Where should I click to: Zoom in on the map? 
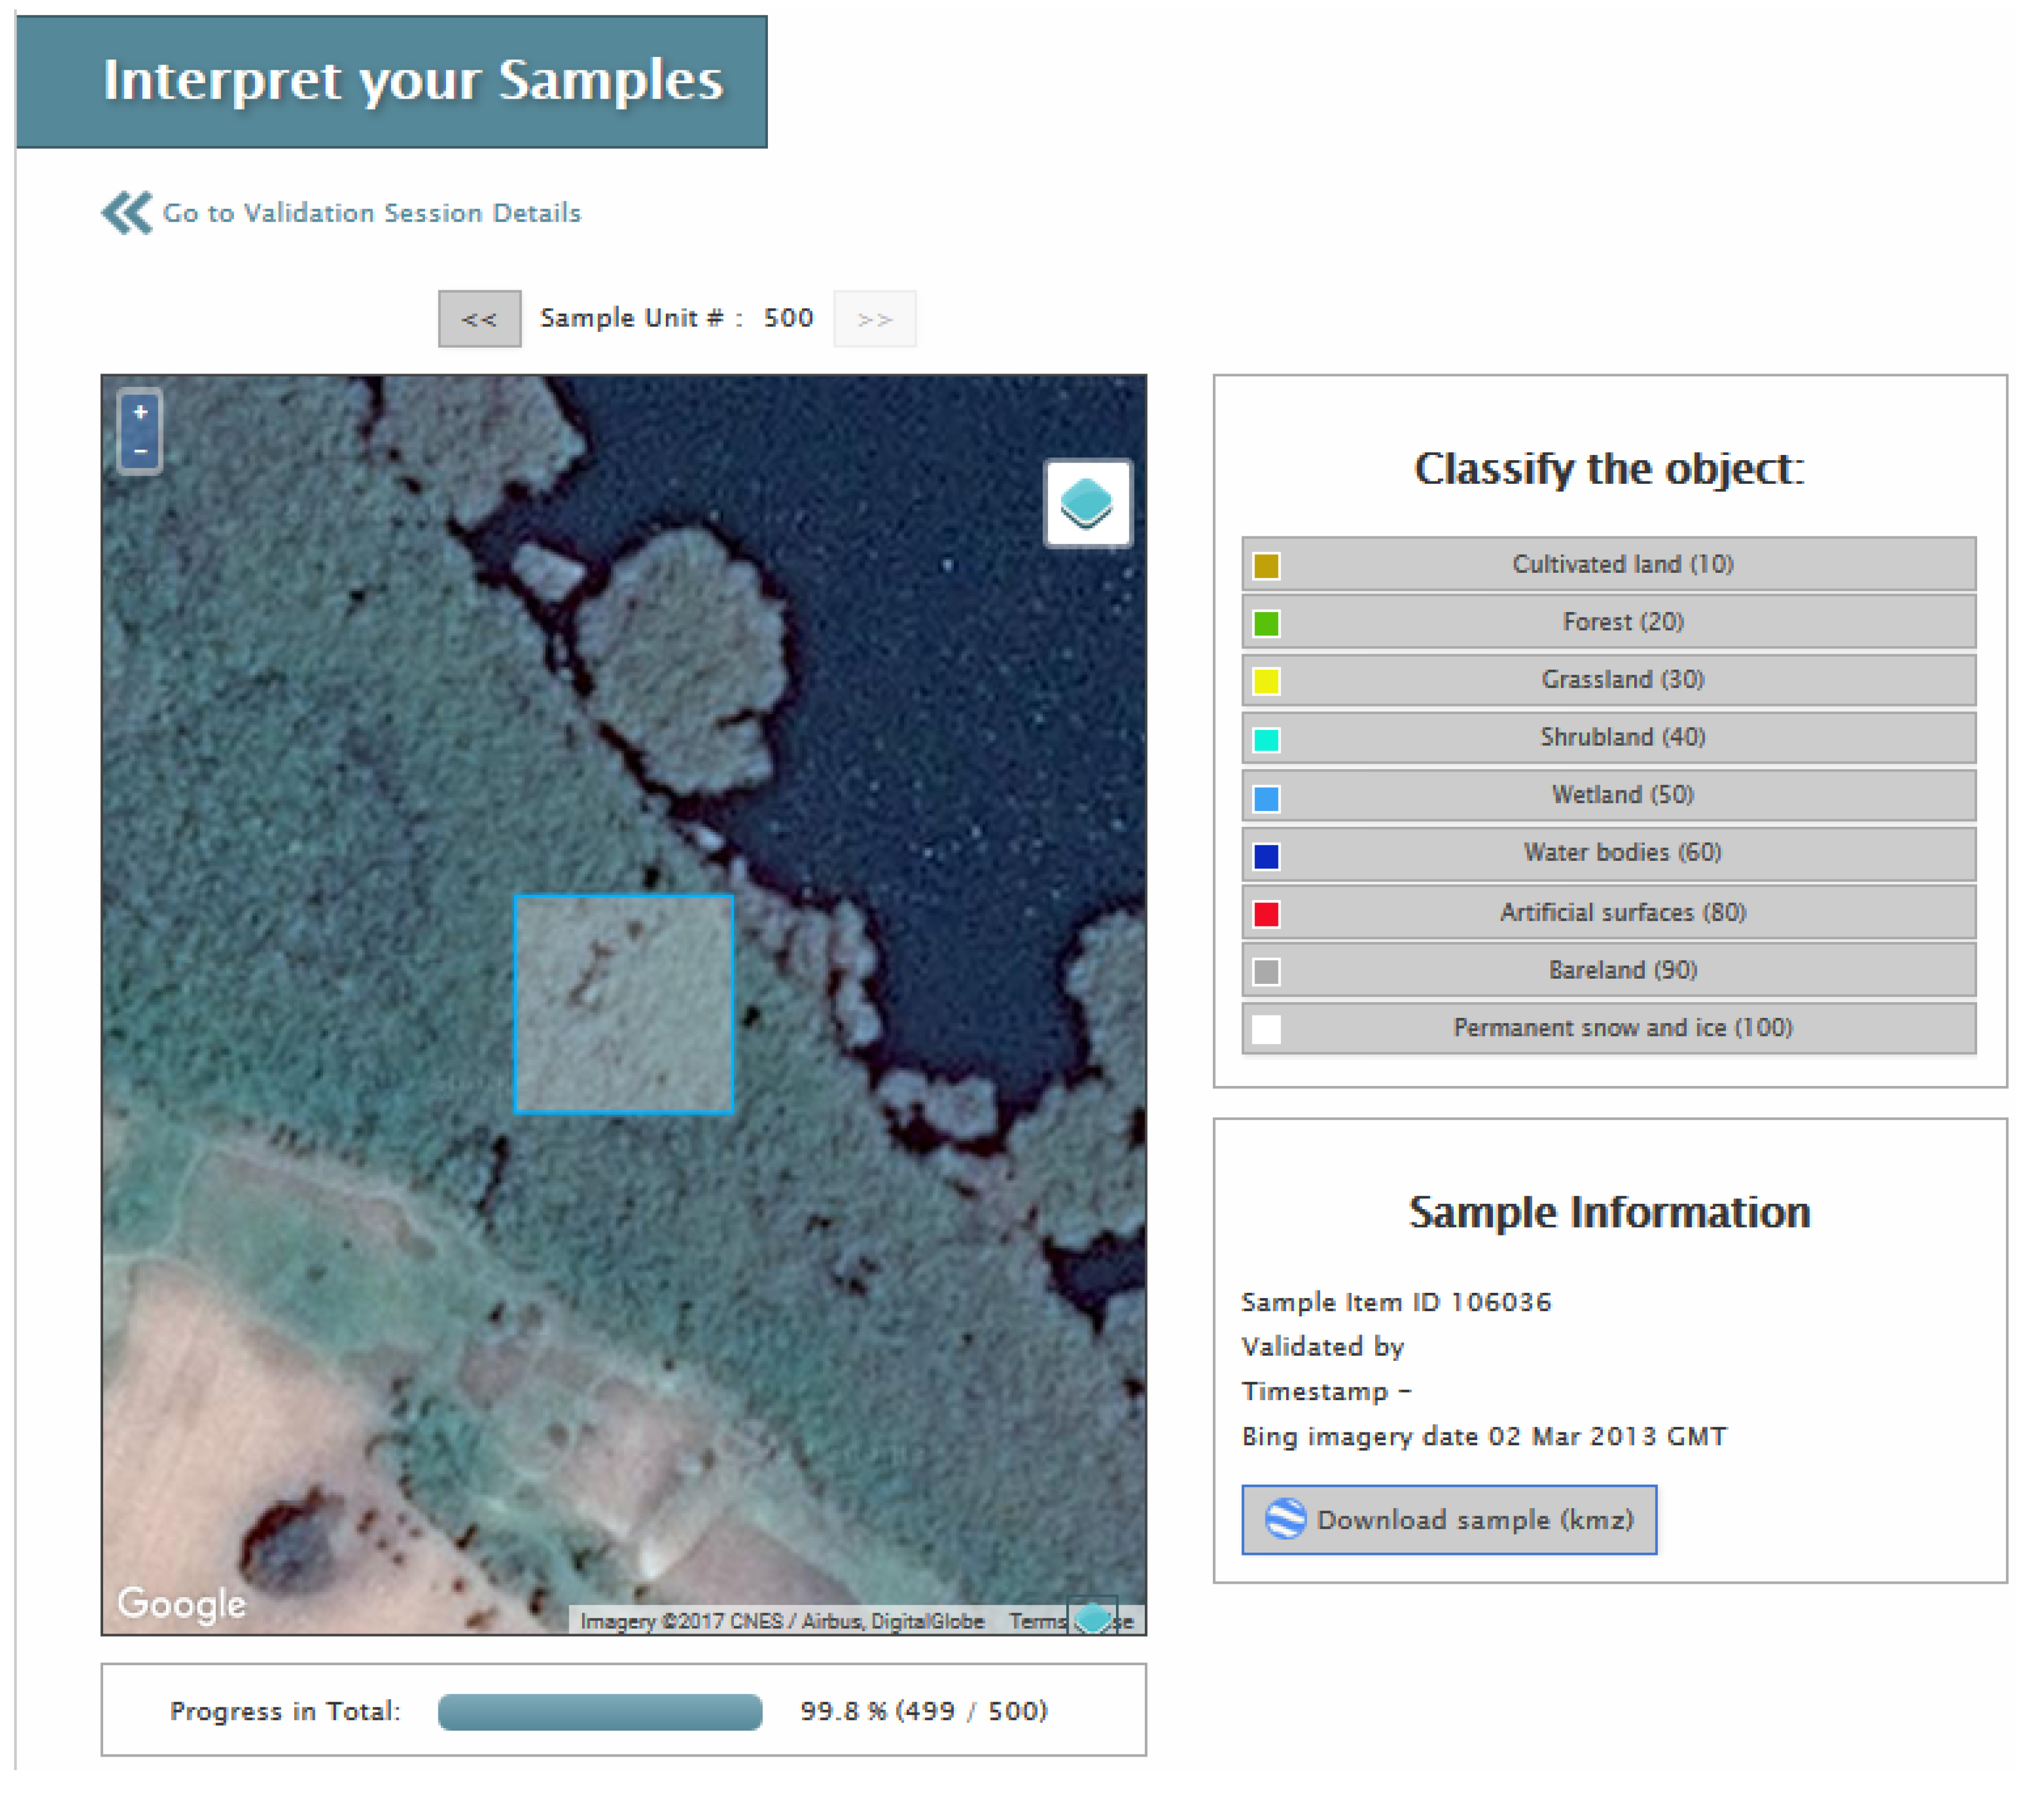click(x=141, y=413)
